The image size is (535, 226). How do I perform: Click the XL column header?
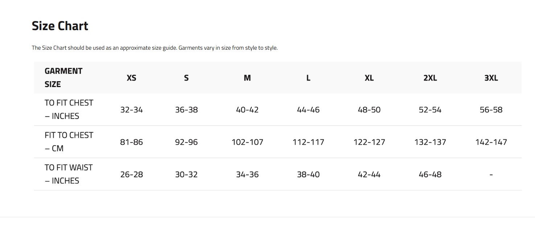tap(369, 78)
